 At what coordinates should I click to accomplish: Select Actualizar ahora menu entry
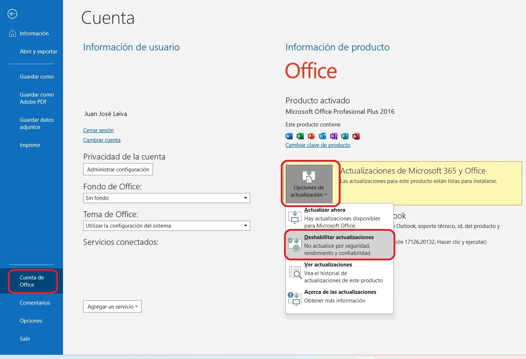pos(340,217)
